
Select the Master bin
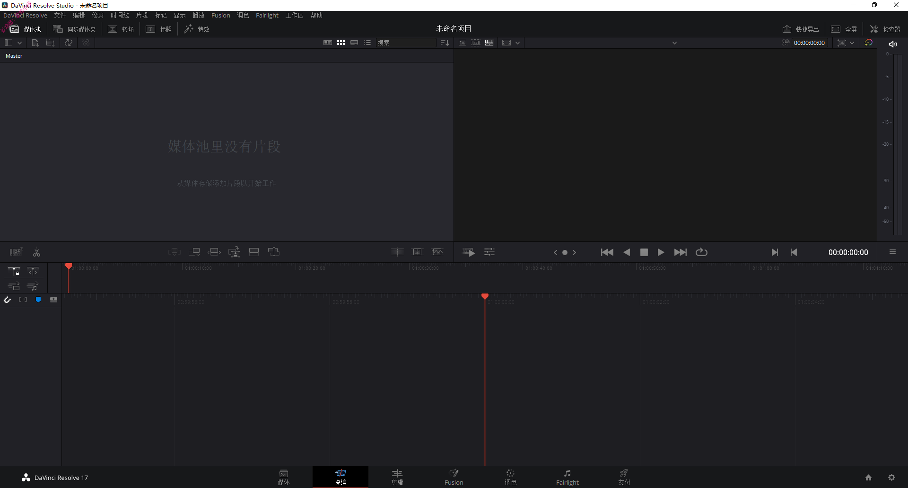[14, 56]
